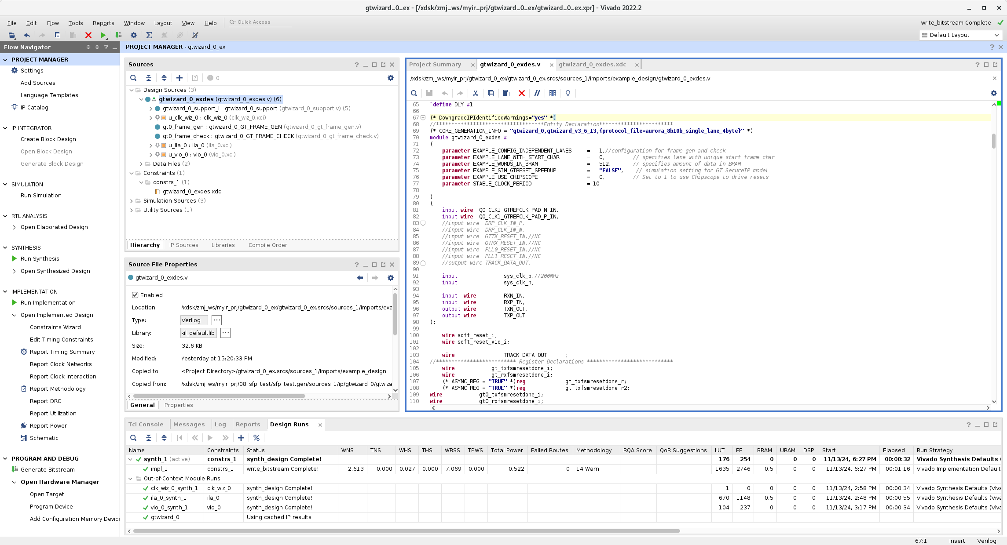
Task: Click the Quick Access search field
Action: 260,22
